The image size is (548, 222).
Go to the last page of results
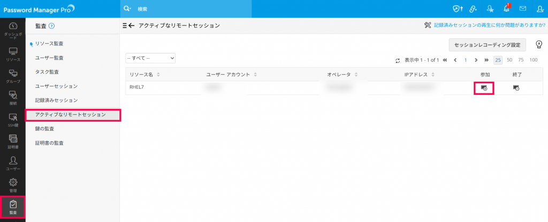[x=486, y=60]
